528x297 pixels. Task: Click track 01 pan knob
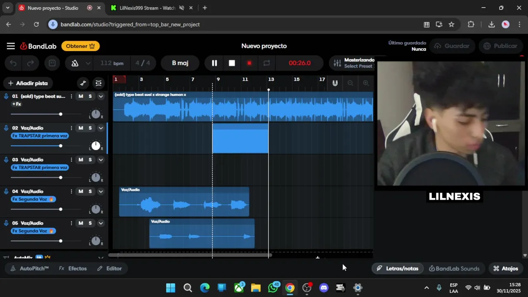coord(96,114)
